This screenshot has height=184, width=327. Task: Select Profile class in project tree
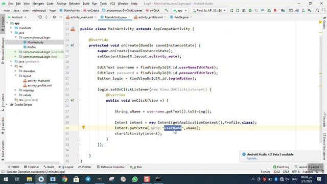(x=32, y=47)
